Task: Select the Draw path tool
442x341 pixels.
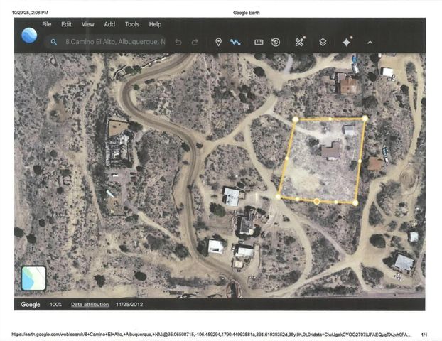Action: pyautogui.click(x=235, y=42)
